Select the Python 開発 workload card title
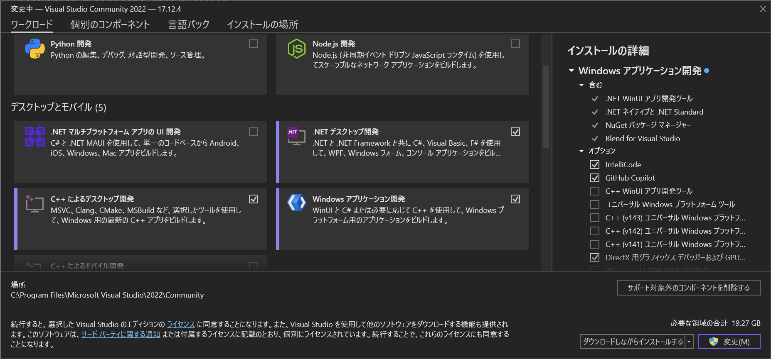771x359 pixels. tap(71, 44)
